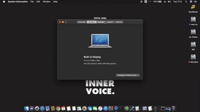The image size is (200, 112).
Task: Open Calendar from the dock
Action: pyautogui.click(x=63, y=109)
